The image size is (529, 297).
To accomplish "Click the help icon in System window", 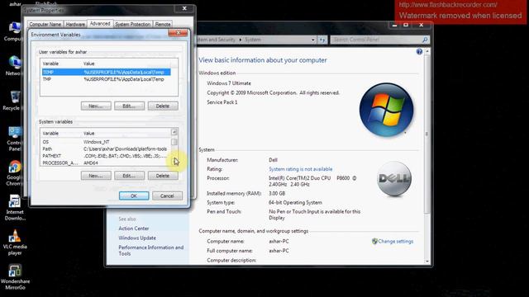I will tap(419, 51).
